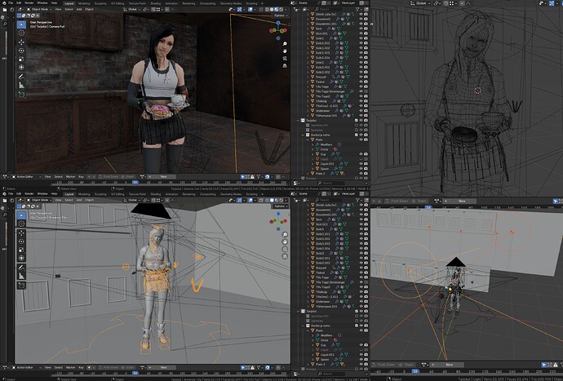Select the Measure tool in the top rendered viewport
The height and width of the screenshot is (381, 563).
coord(21,85)
